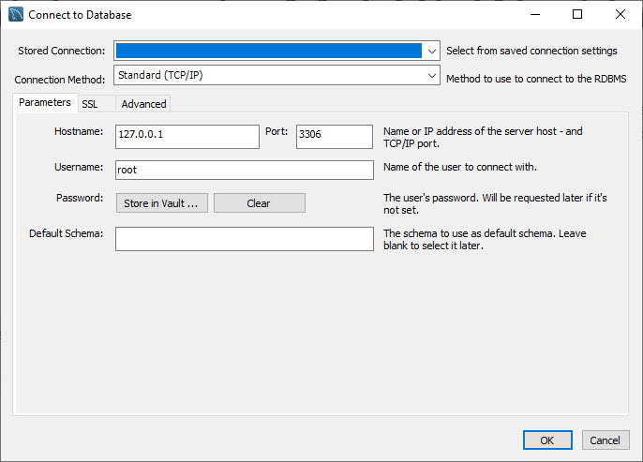Click 'Name of the user to connect with' text
The image size is (643, 462).
460,167
